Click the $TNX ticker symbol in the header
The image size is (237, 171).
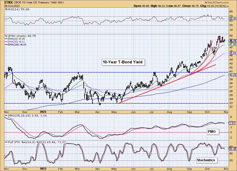(9, 2)
